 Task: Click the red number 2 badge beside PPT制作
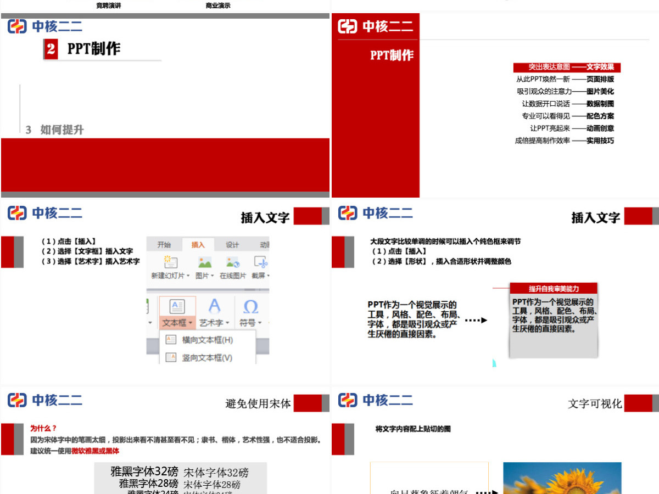(x=51, y=49)
